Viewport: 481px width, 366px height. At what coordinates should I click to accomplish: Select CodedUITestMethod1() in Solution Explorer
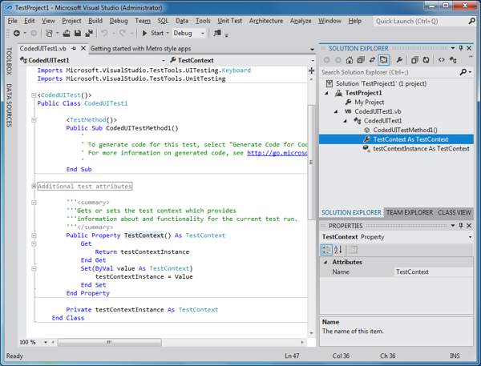405,130
